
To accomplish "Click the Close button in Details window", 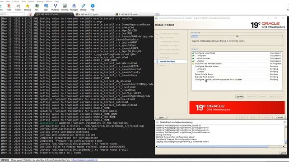I will pos(283,153).
